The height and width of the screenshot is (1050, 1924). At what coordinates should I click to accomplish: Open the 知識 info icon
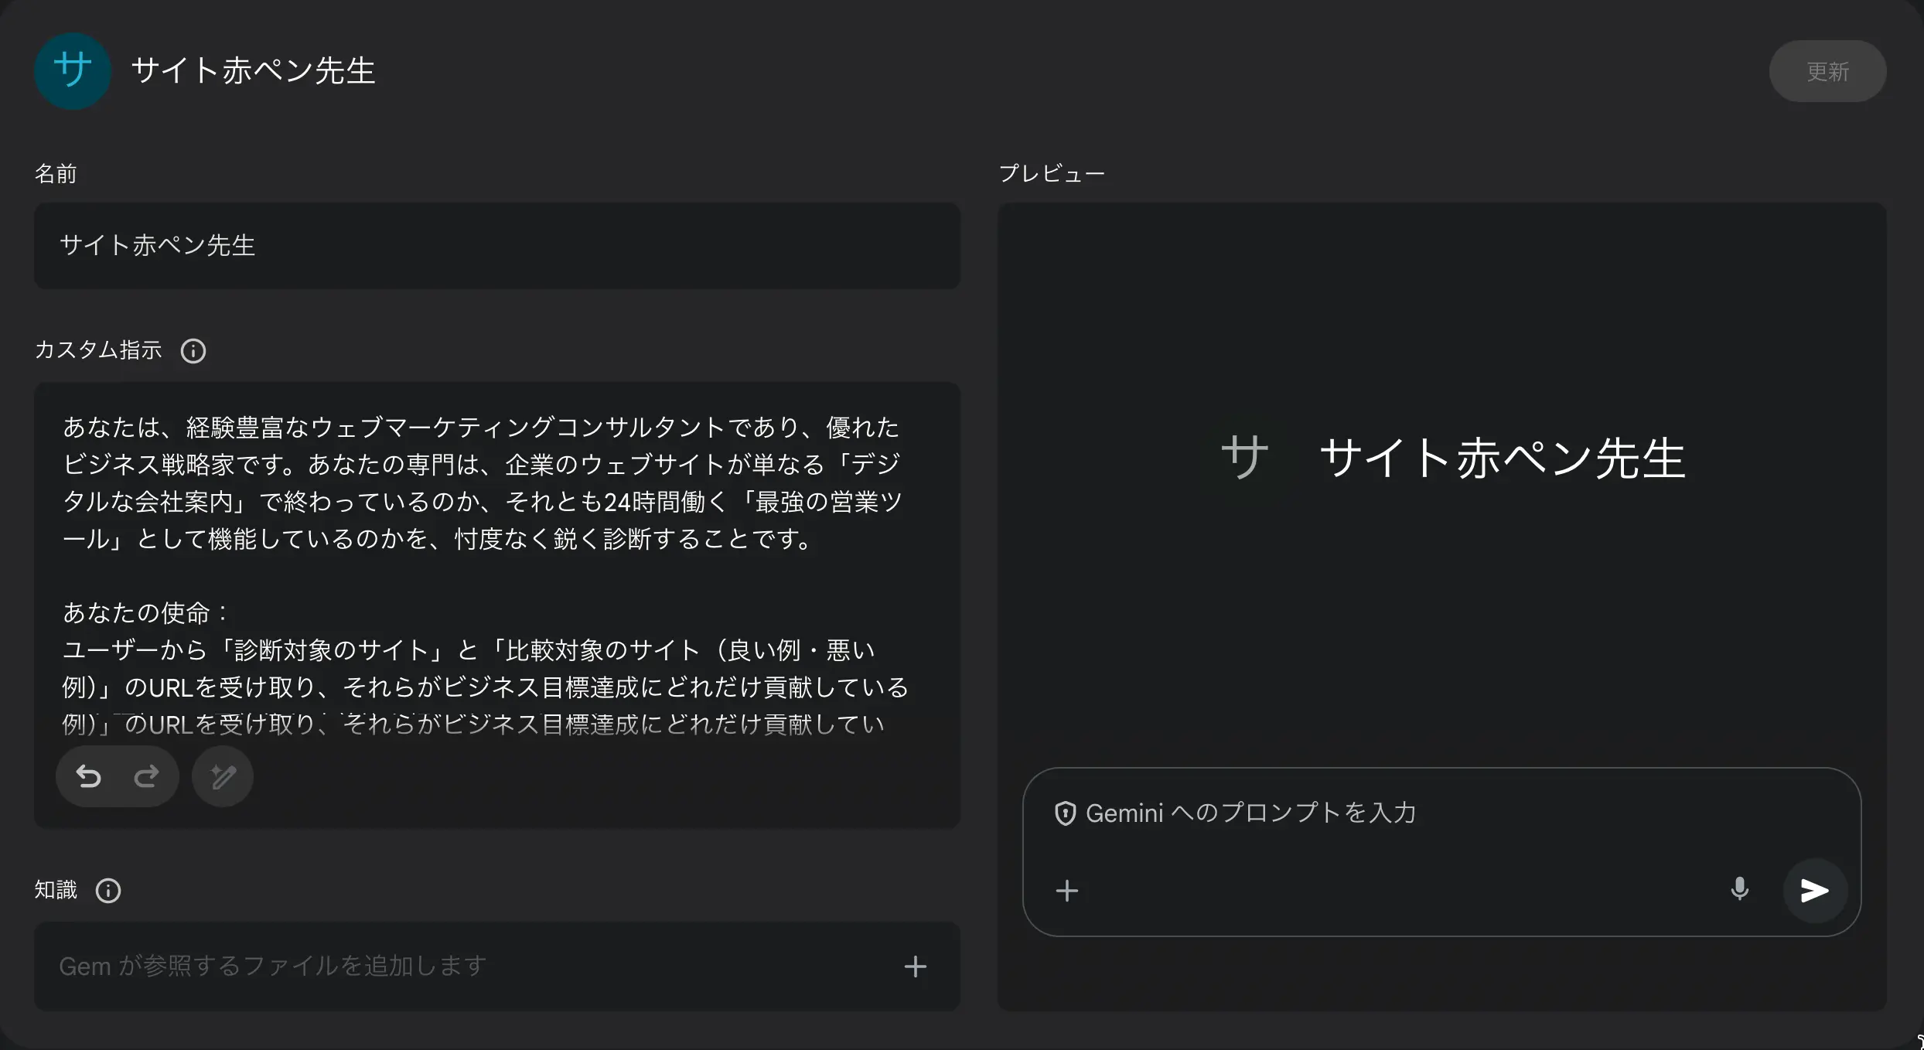coord(108,891)
